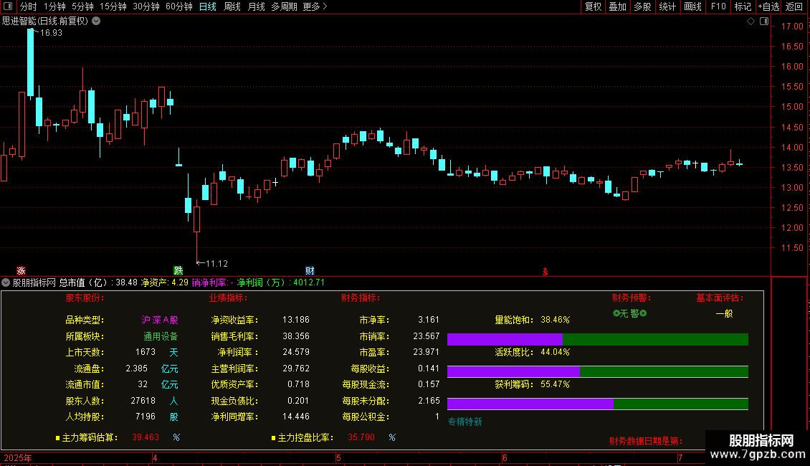
Task: Toggle the right info panel icon
Action: pos(764,22)
